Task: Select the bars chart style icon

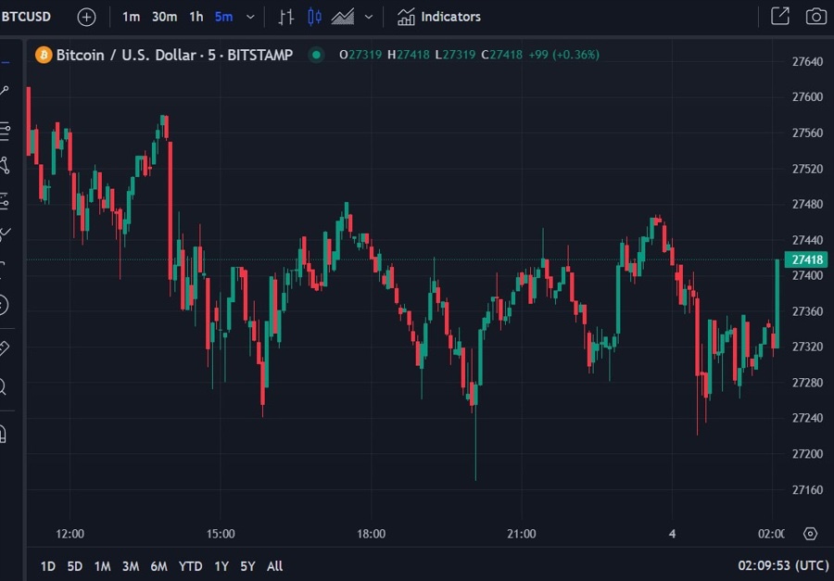Action: coord(286,17)
